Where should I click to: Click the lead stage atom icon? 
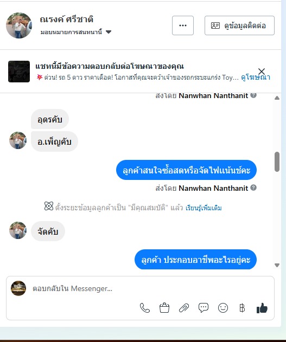tap(49, 206)
